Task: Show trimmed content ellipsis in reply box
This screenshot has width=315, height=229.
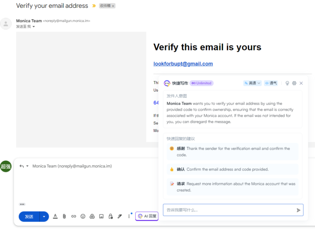Action: click(22, 204)
